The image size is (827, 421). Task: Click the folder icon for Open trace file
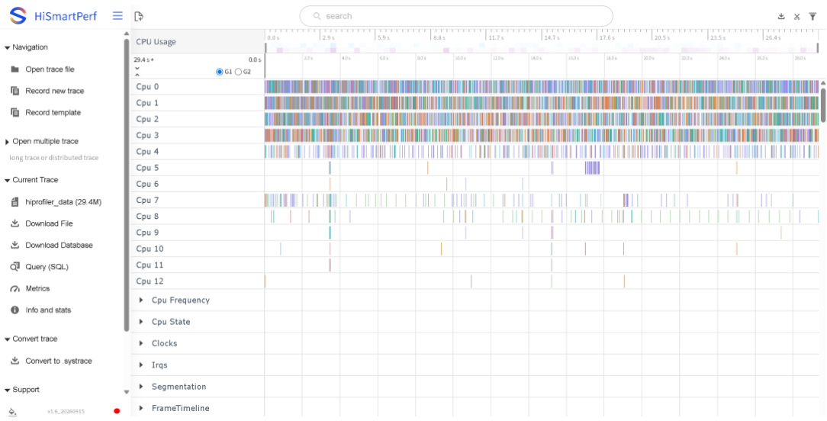[14, 69]
